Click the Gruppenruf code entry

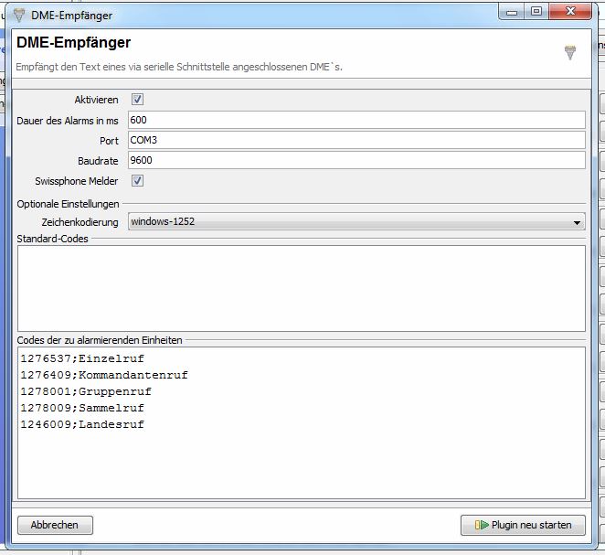[86, 391]
